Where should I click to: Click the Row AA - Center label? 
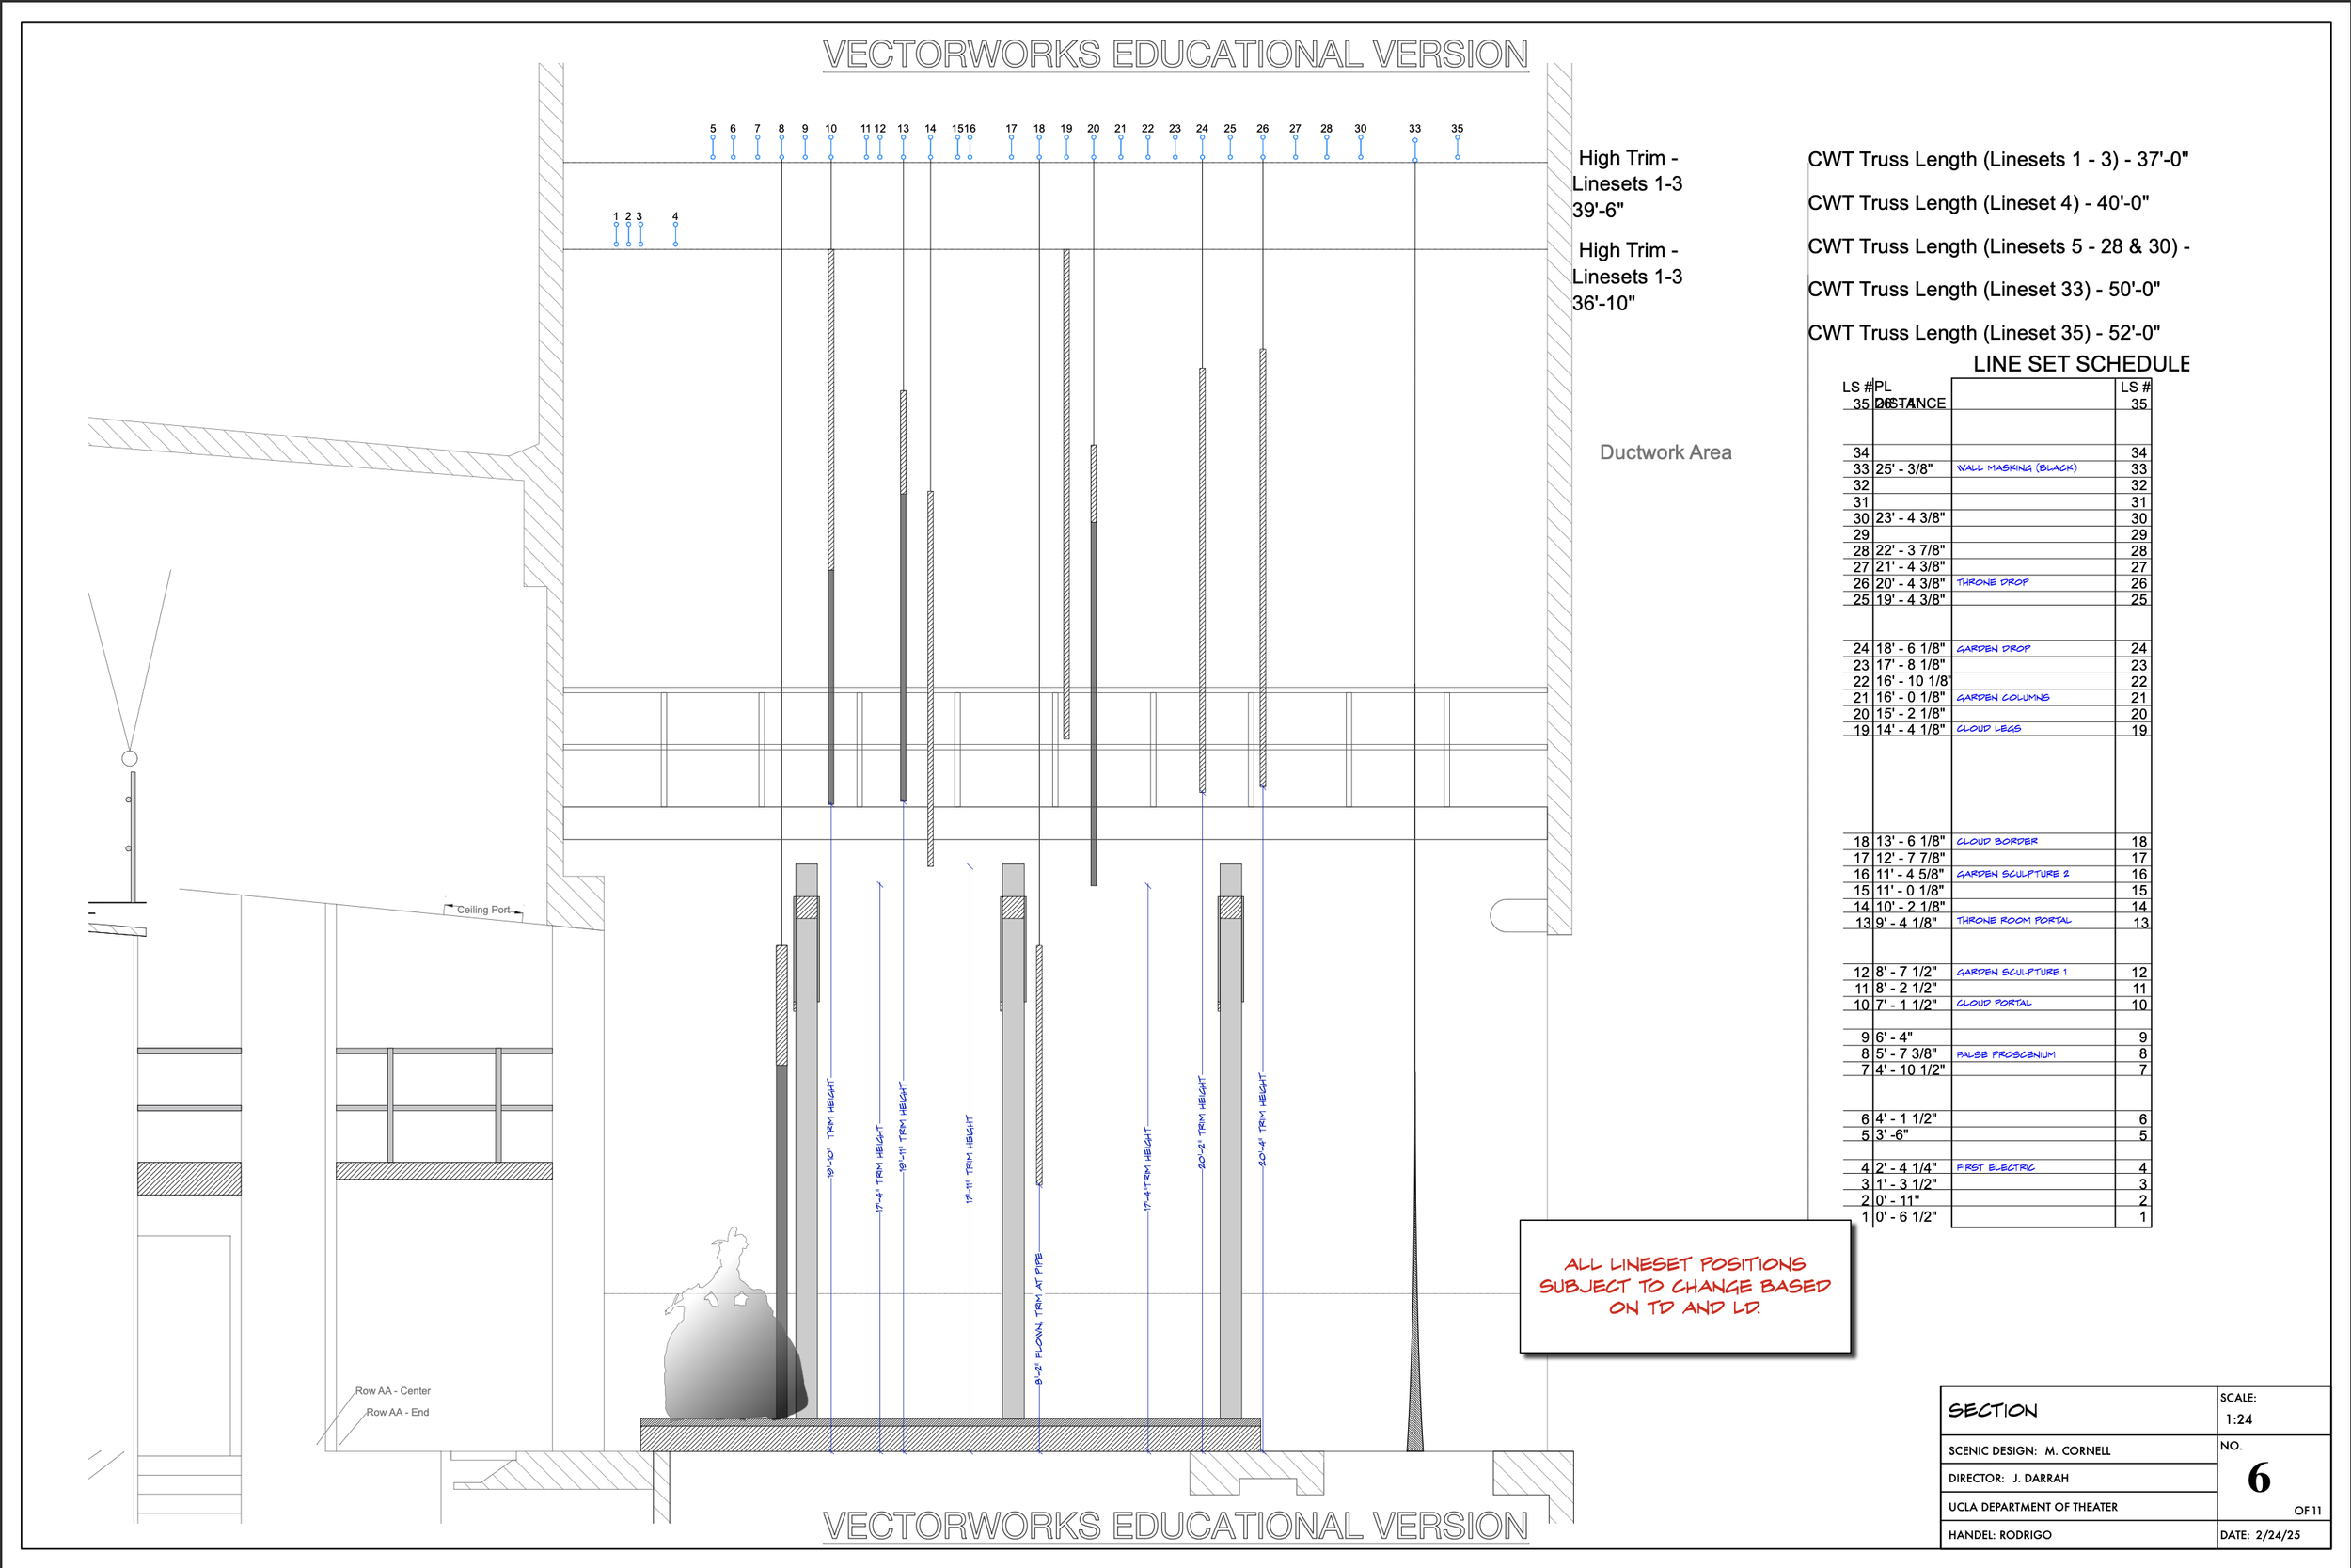click(x=393, y=1391)
